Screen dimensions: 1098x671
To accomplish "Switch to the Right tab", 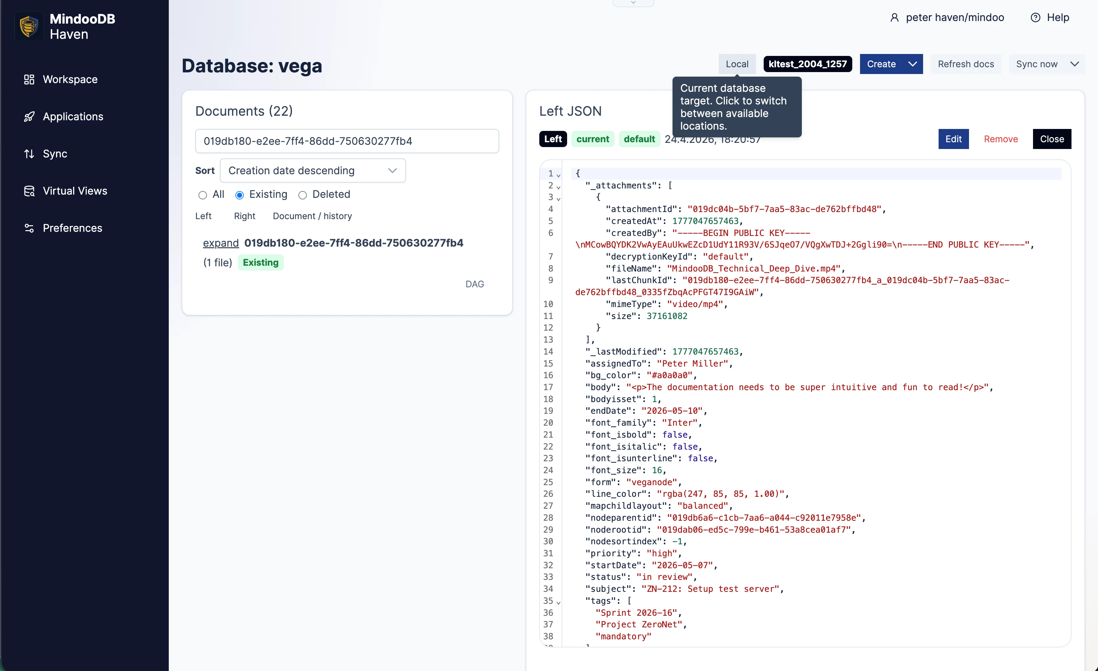I will click(245, 216).
